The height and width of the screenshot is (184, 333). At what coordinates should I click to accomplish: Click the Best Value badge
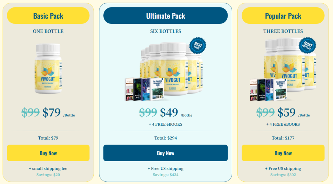coord(197,45)
